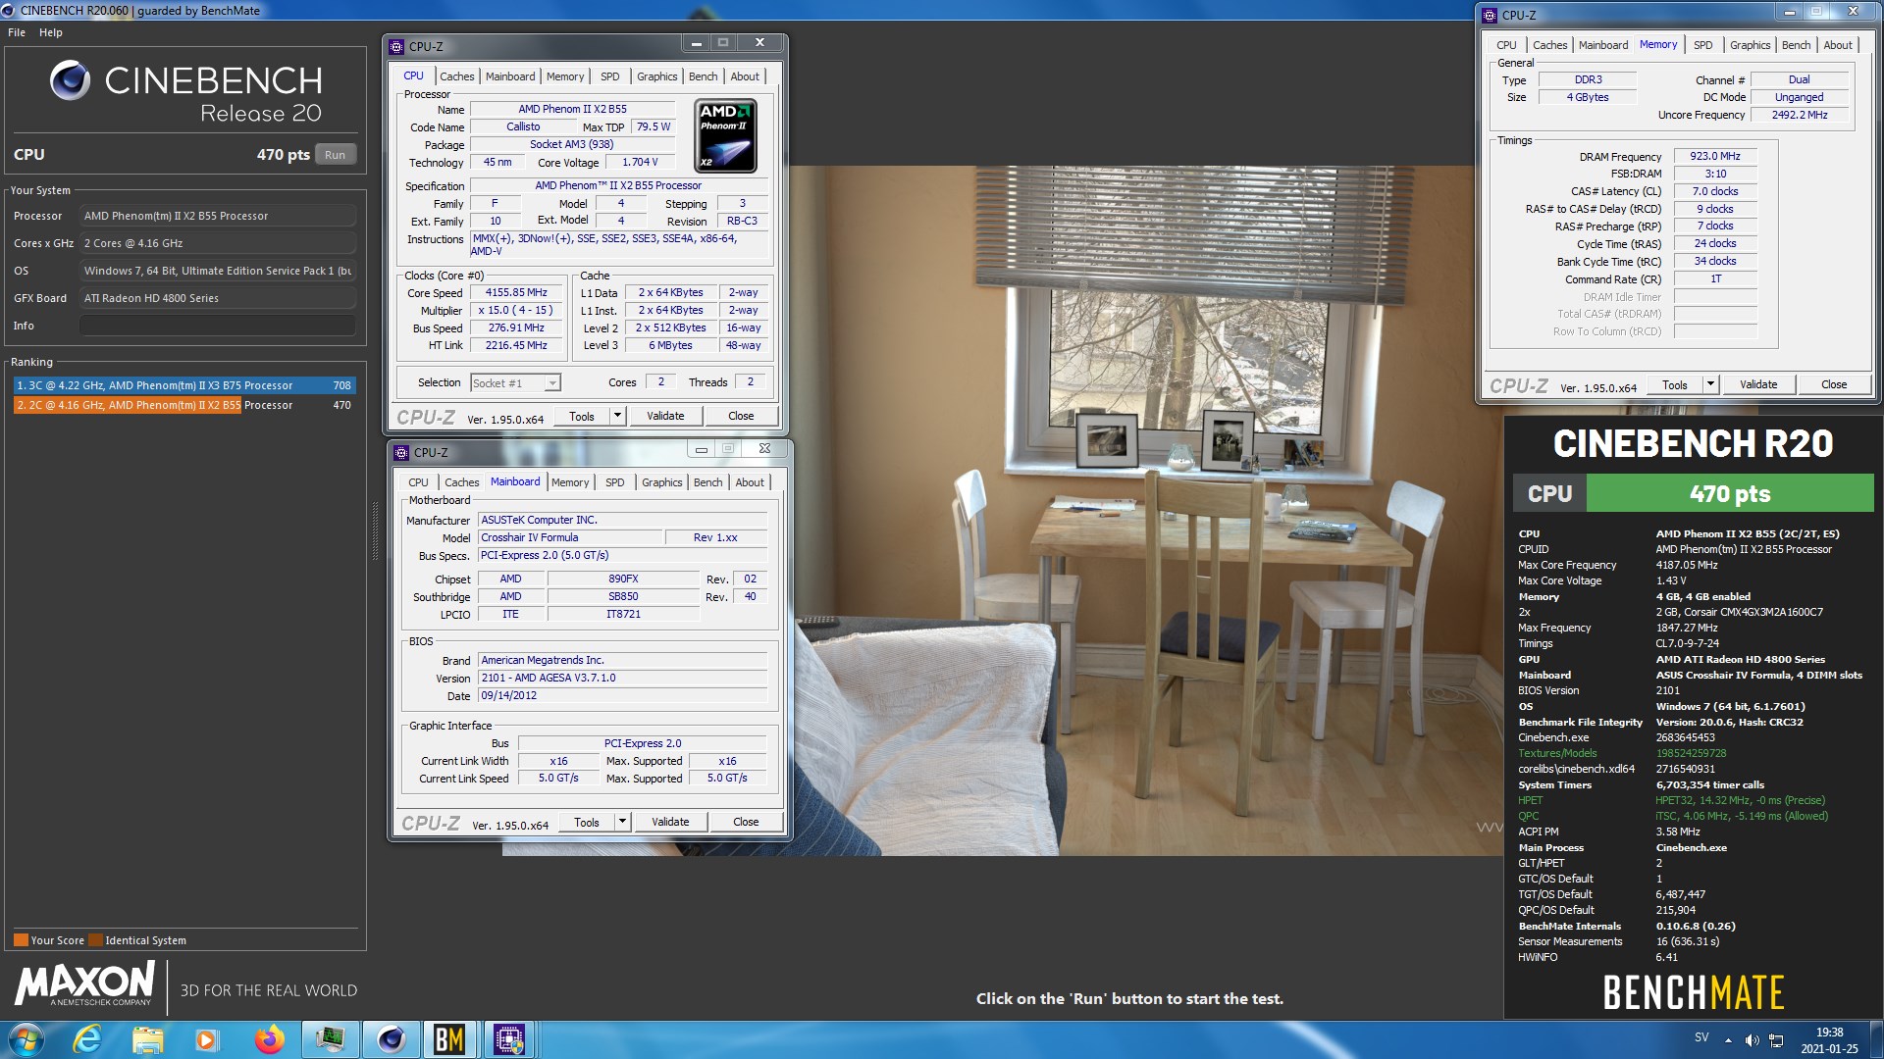
Task: Click the Core Voltage 1.704 V value
Action: (x=640, y=162)
